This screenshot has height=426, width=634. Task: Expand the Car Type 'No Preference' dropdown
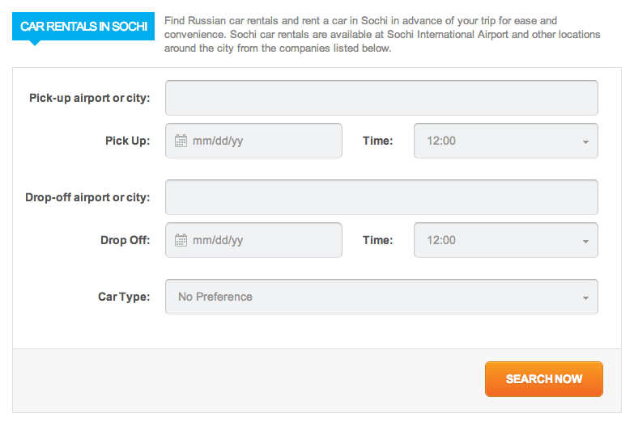click(x=381, y=297)
